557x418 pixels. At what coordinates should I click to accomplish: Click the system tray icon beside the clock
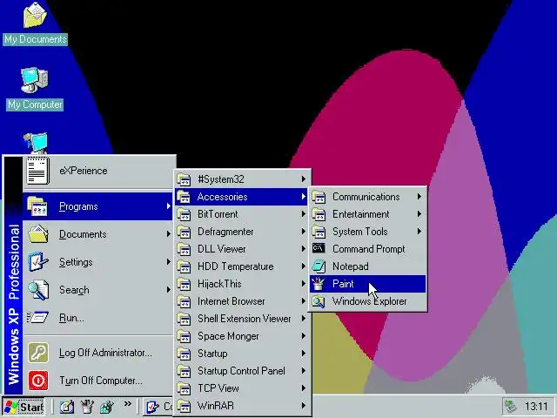click(511, 407)
